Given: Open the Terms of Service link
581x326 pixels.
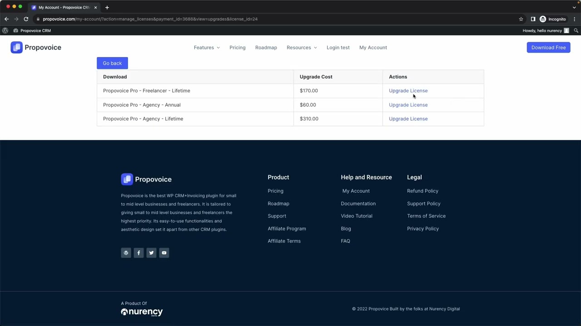Looking at the screenshot, I should click(426, 216).
